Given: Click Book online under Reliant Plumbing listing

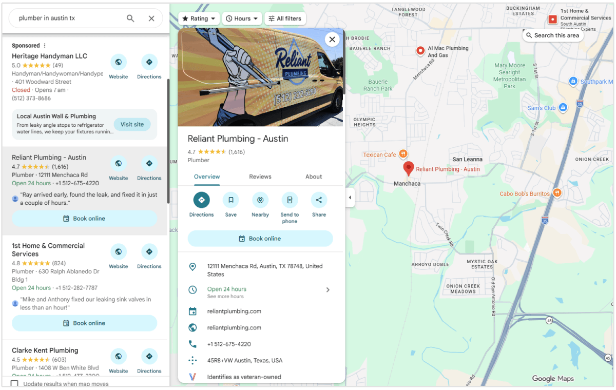Looking at the screenshot, I should click(x=85, y=219).
